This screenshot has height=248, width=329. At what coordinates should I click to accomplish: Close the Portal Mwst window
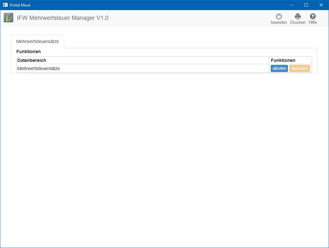[321, 5]
